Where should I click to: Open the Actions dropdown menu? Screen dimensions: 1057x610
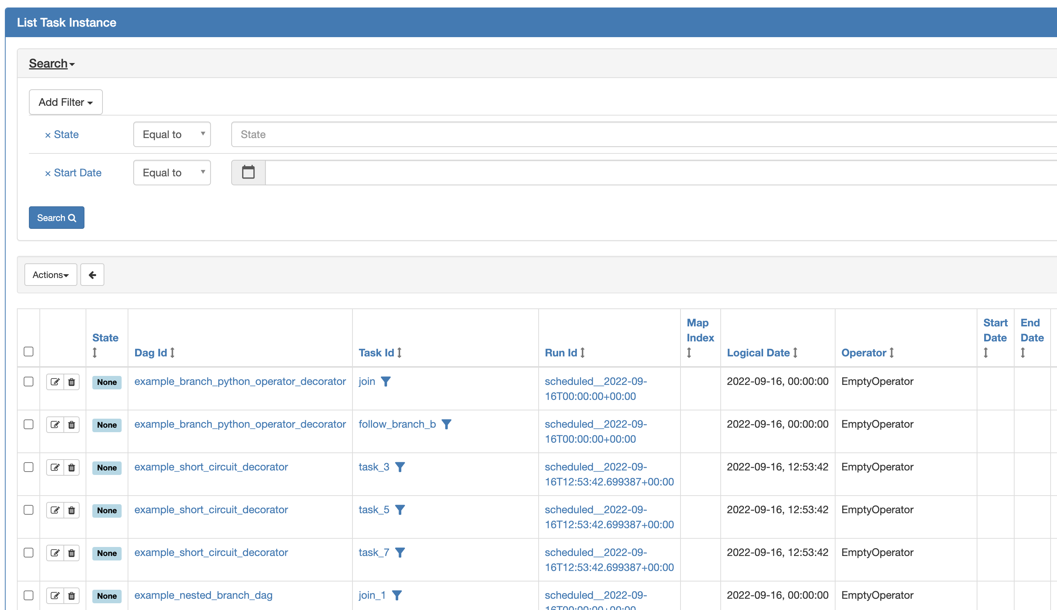click(x=51, y=275)
